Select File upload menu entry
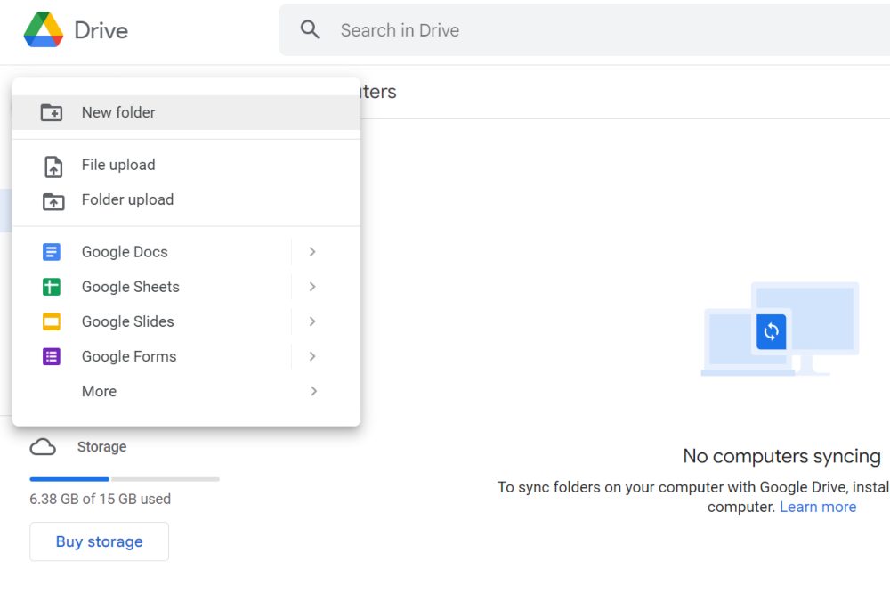Image resolution: width=890 pixels, height=594 pixels. point(186,165)
